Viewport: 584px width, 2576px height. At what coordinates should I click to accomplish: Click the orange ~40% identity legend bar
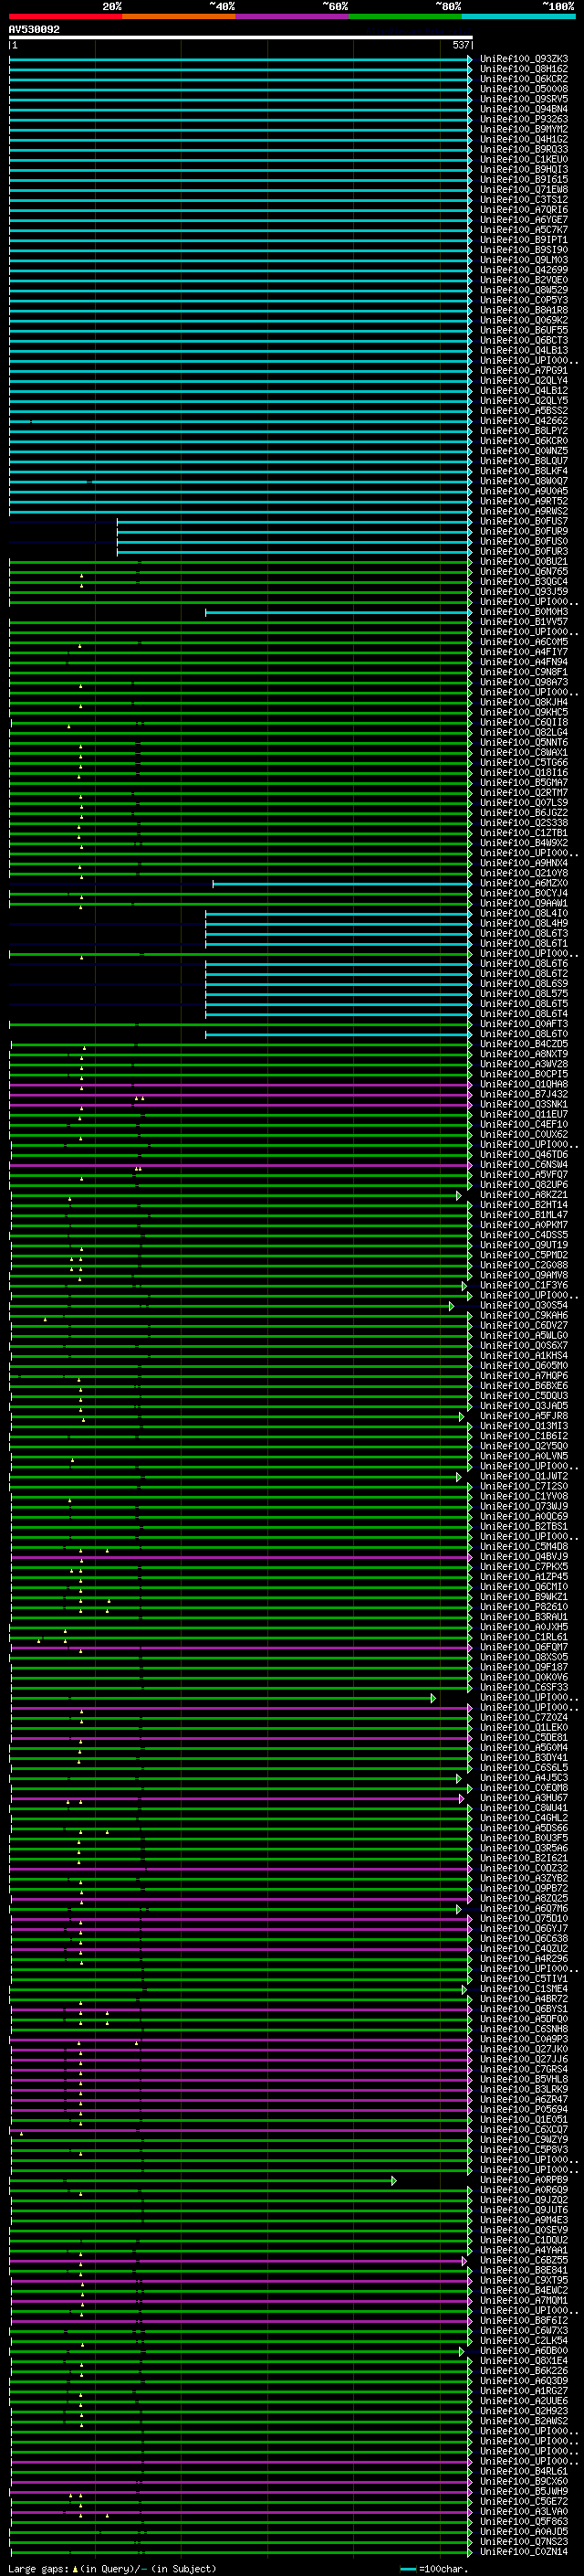tap(179, 17)
